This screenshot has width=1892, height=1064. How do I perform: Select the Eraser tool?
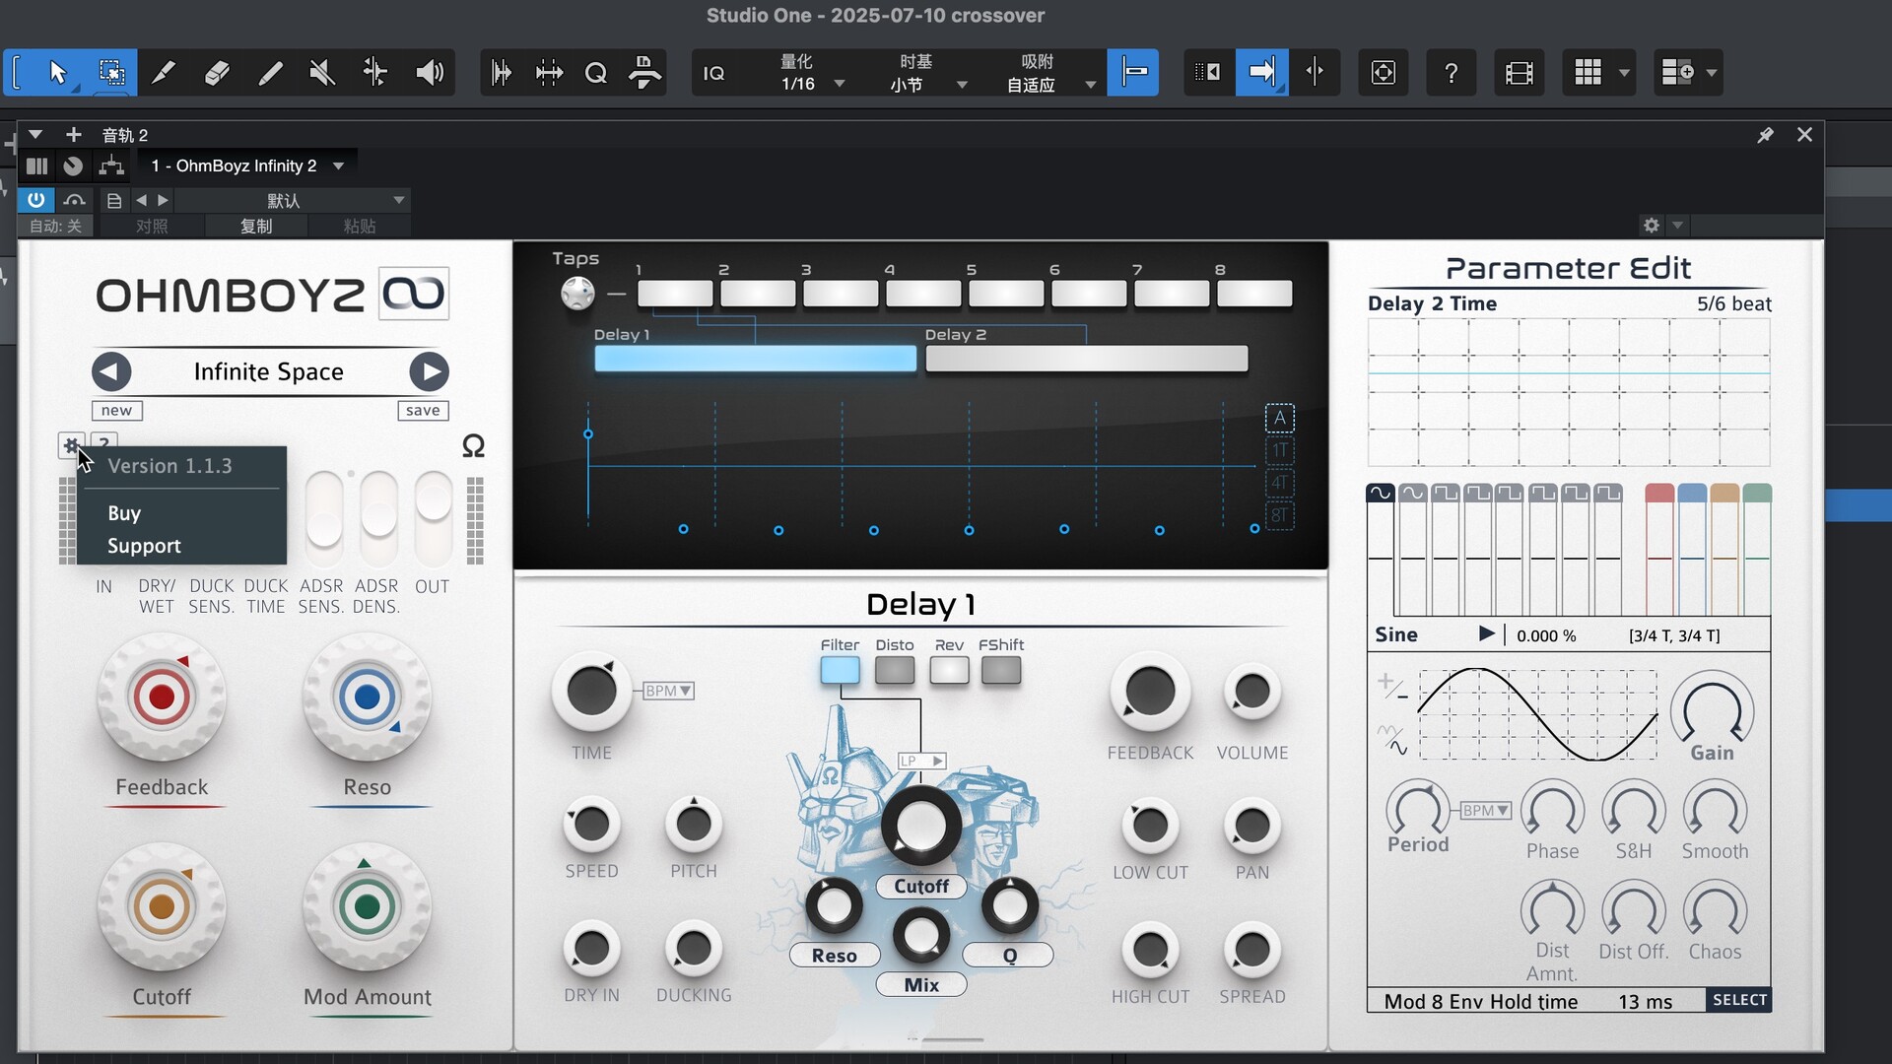(x=217, y=72)
